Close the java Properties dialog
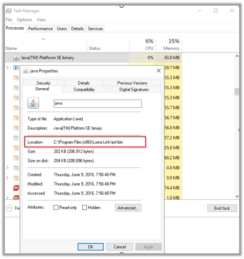Image resolution: width=244 pixels, height=259 pixels. 159,71
